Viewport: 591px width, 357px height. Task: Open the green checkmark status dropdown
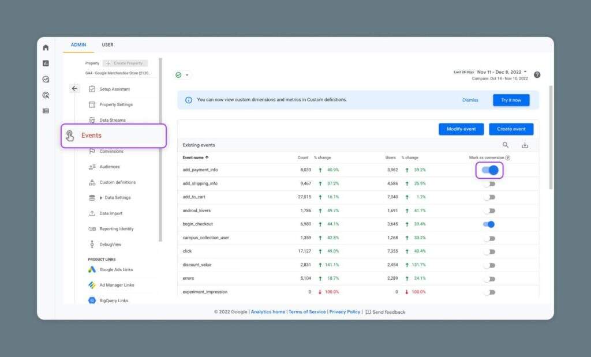tap(182, 75)
